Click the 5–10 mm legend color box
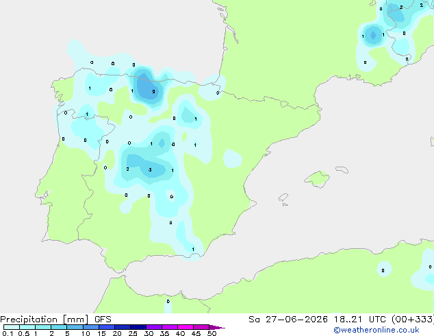The width and height of the screenshot is (434, 336). [75, 327]
